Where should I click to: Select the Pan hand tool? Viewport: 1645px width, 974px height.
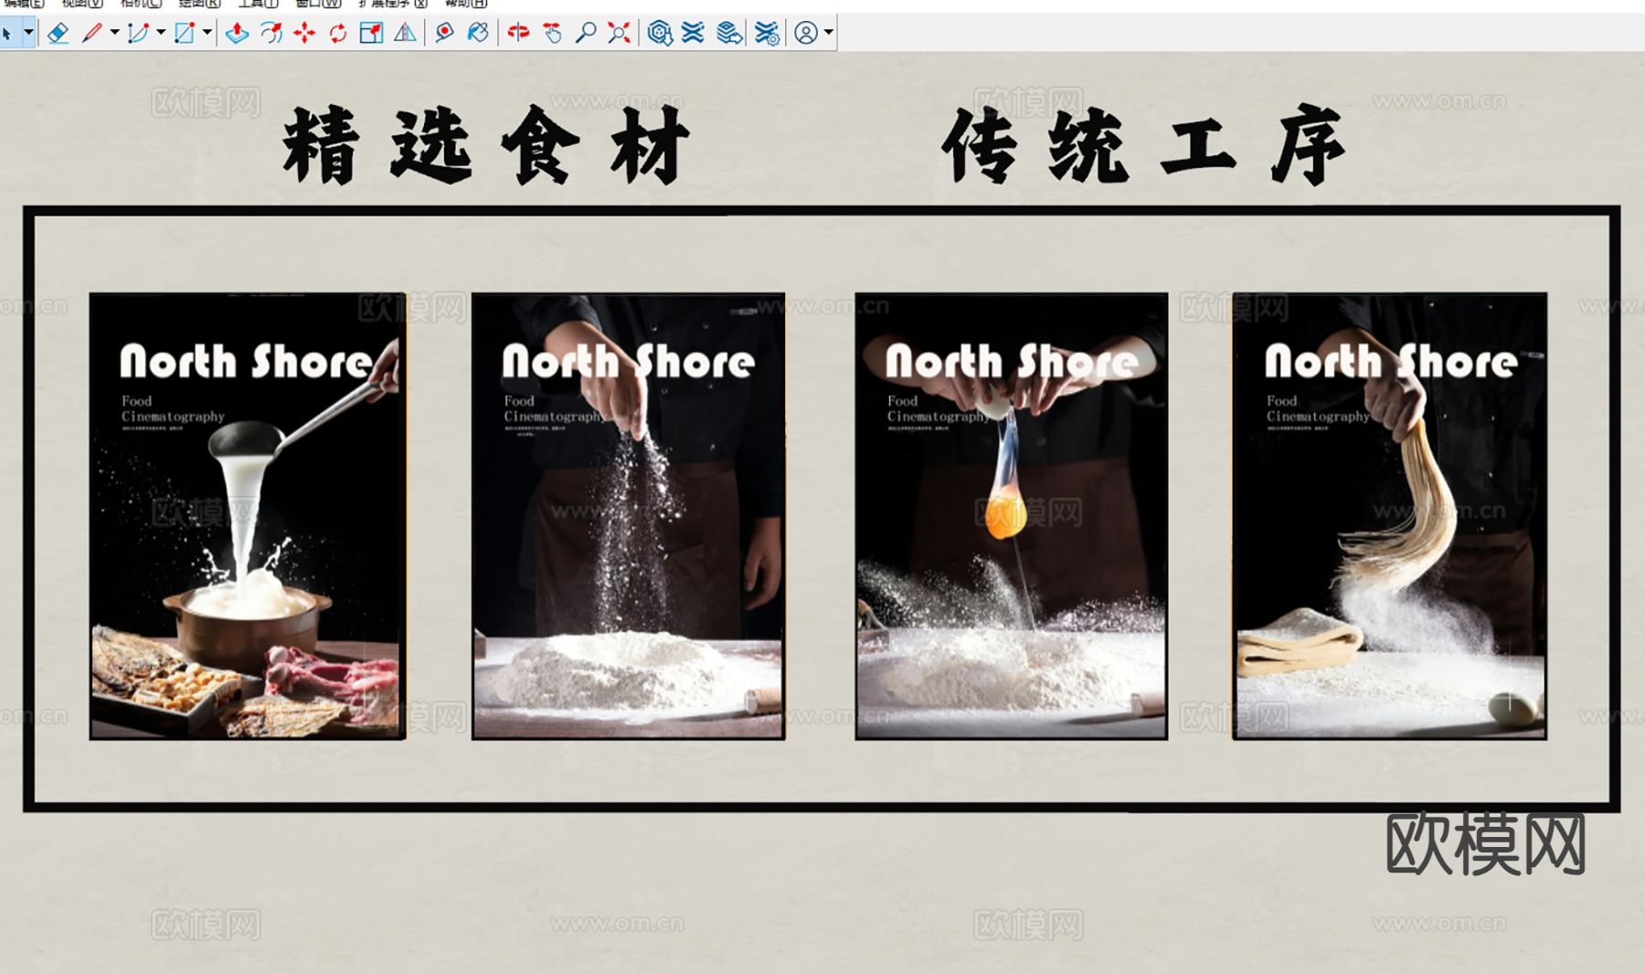tap(552, 34)
